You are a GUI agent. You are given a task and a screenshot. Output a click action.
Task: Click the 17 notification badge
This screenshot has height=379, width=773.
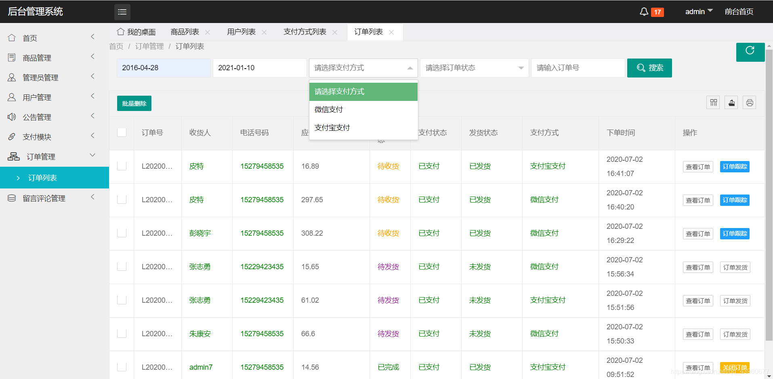point(657,12)
